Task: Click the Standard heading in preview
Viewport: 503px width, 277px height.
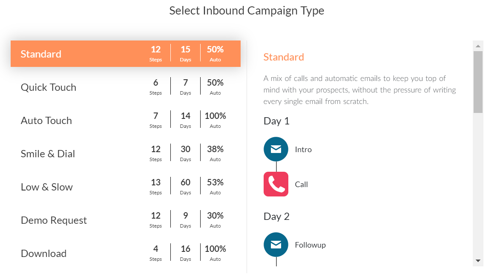Action: click(x=284, y=57)
